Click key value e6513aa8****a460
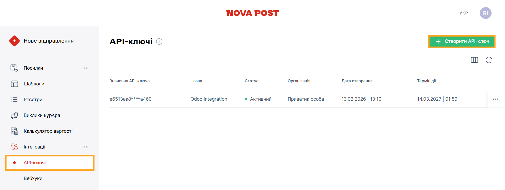This screenshot has width=505, height=190. (131, 99)
